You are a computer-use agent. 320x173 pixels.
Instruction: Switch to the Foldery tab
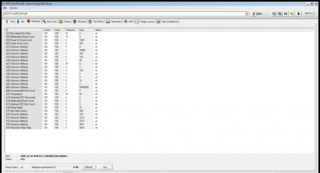click(x=65, y=21)
